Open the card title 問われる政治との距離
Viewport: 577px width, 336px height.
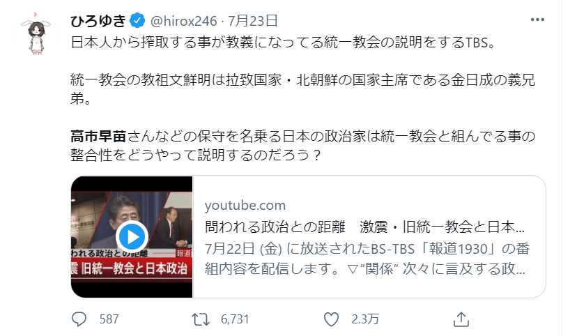(365, 227)
